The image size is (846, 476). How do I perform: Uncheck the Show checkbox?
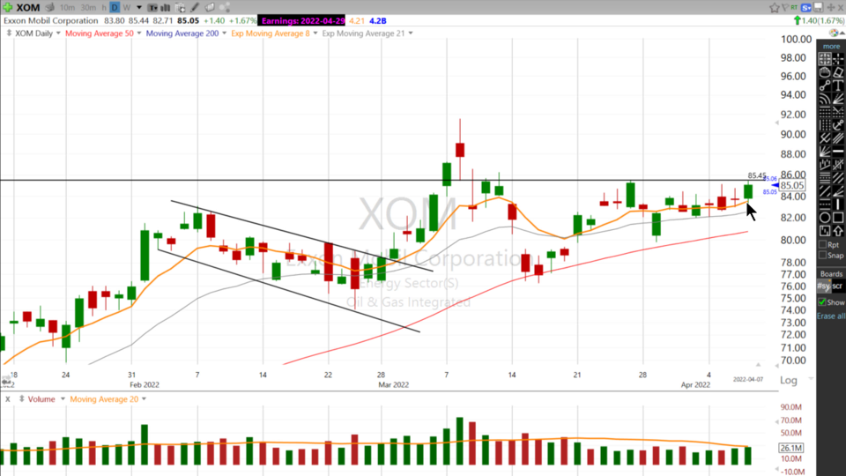coord(822,302)
